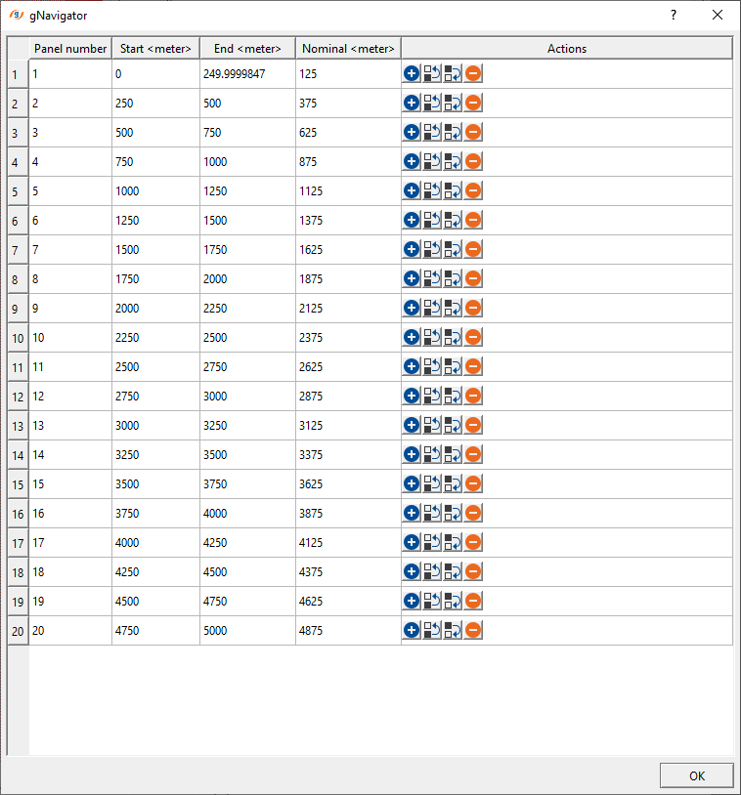This screenshot has height=795, width=741.
Task: Click the orange remove icon for panel 5
Action: 473,190
